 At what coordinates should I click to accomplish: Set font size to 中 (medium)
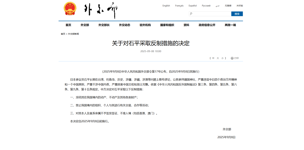[213, 58]
